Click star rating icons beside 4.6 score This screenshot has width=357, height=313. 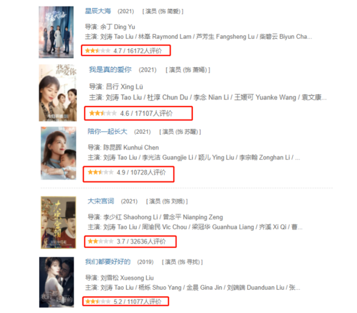click(103, 113)
